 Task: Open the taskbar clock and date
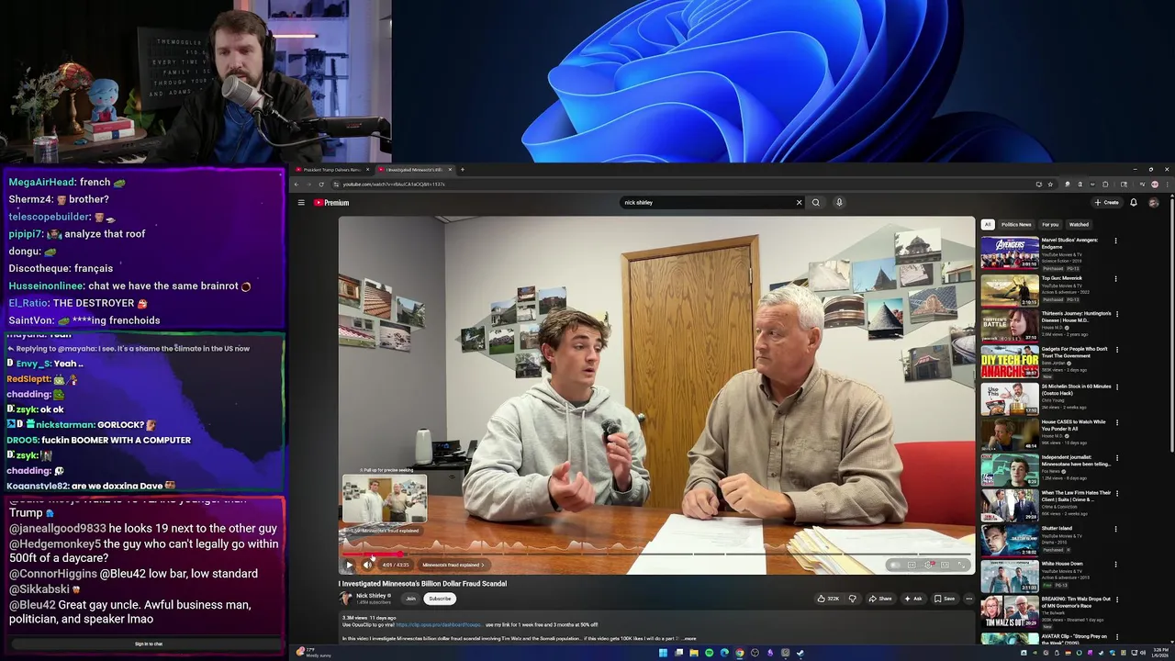tap(1161, 653)
